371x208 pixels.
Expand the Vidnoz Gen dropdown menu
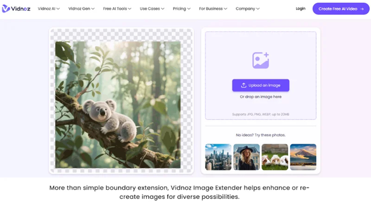tap(82, 9)
